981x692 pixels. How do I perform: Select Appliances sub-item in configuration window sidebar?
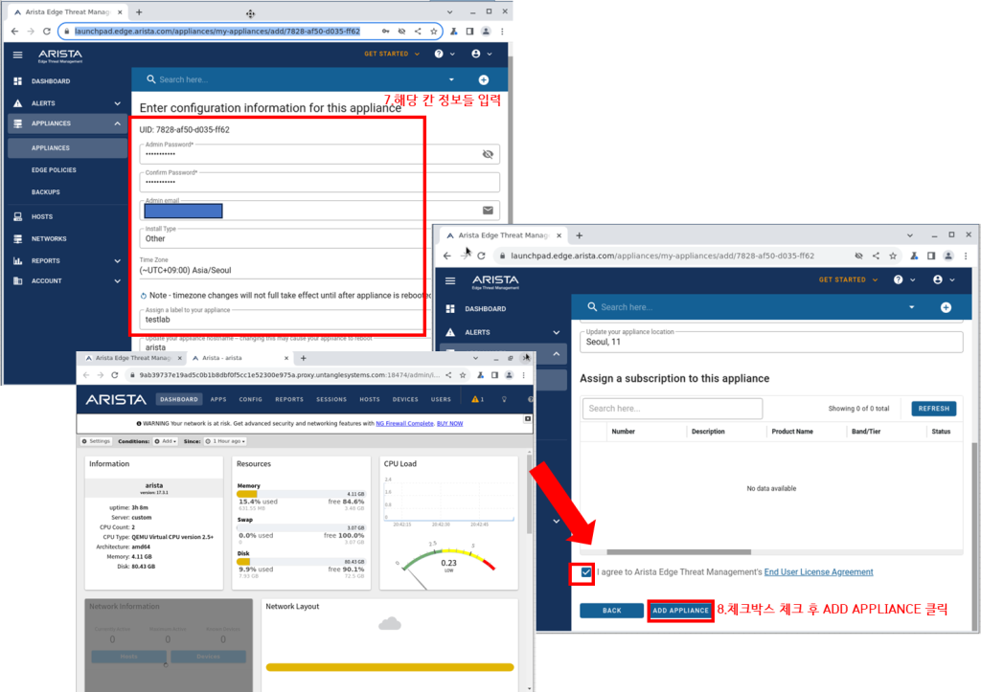[x=68, y=148]
